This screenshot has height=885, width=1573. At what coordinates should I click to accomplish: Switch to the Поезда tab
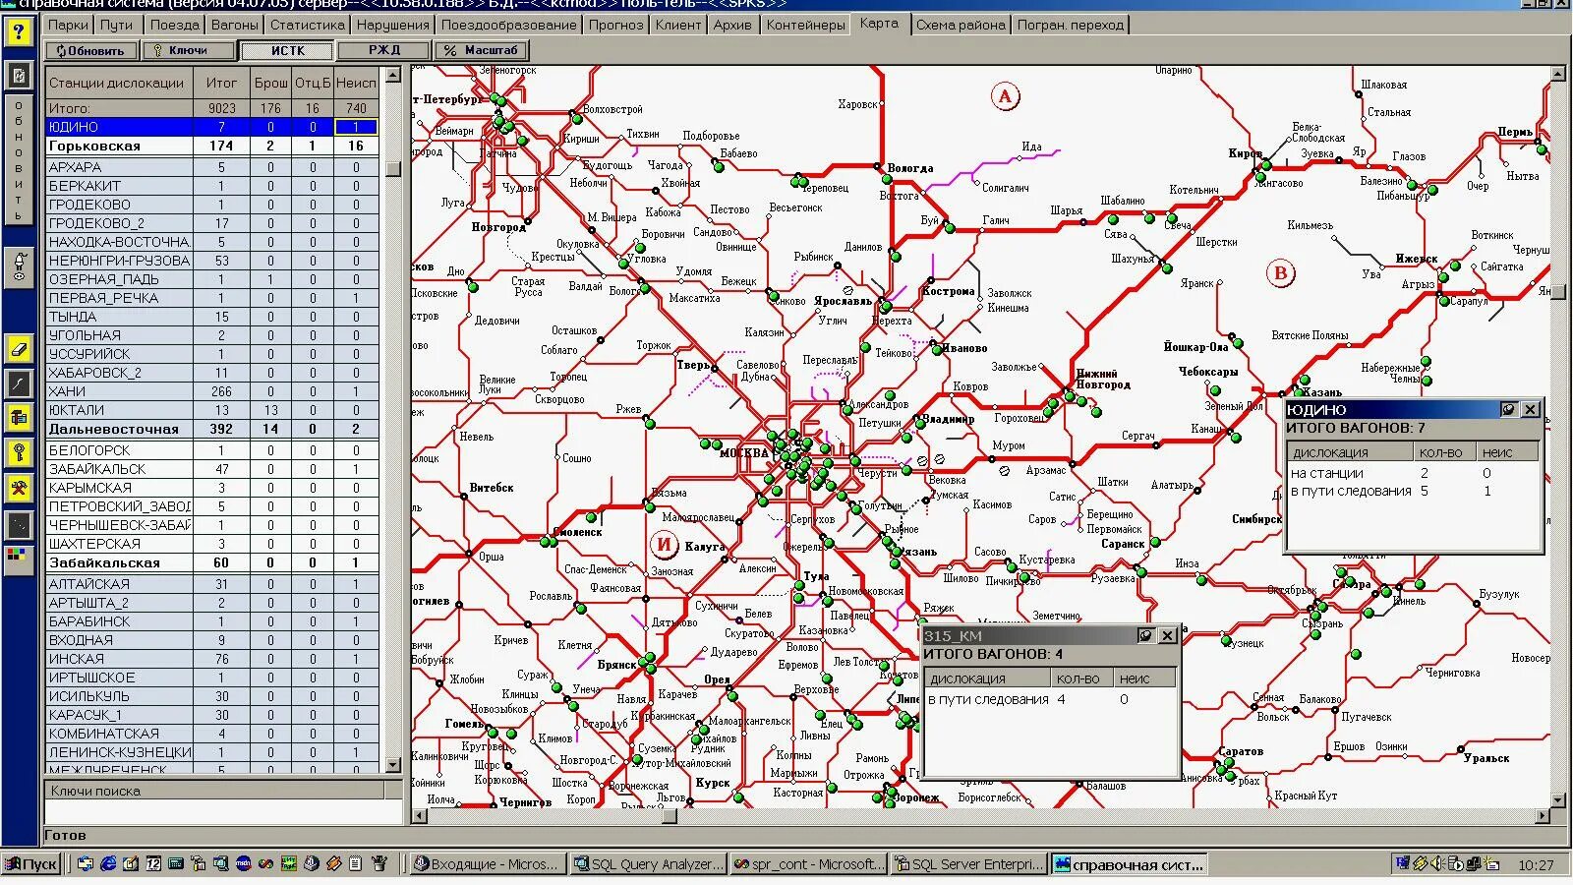(x=175, y=25)
